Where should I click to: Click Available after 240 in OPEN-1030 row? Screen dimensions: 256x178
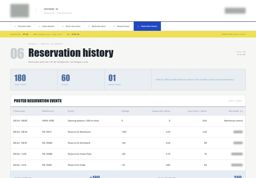click(205, 121)
